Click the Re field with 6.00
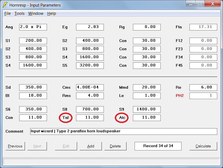 pos(204,87)
